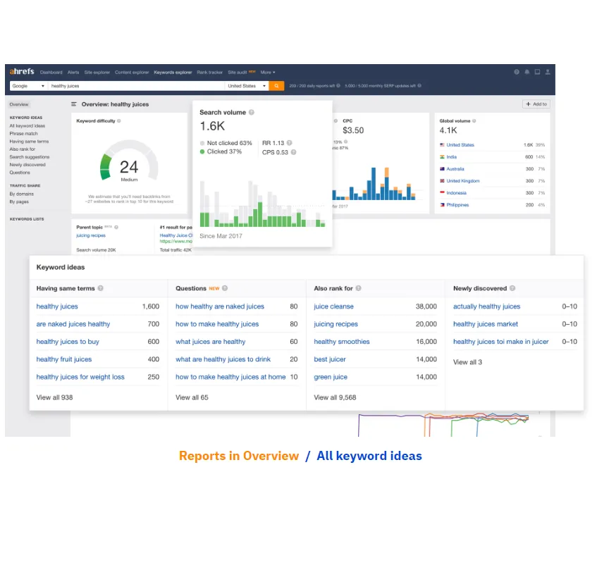Open Also rank for in sidebar
This screenshot has width=597, height=565.
(x=22, y=149)
